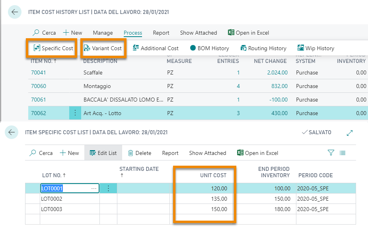Open ledger entries count 4 for Montaggio
This screenshot has width=368, height=229.
pyautogui.click(x=238, y=86)
